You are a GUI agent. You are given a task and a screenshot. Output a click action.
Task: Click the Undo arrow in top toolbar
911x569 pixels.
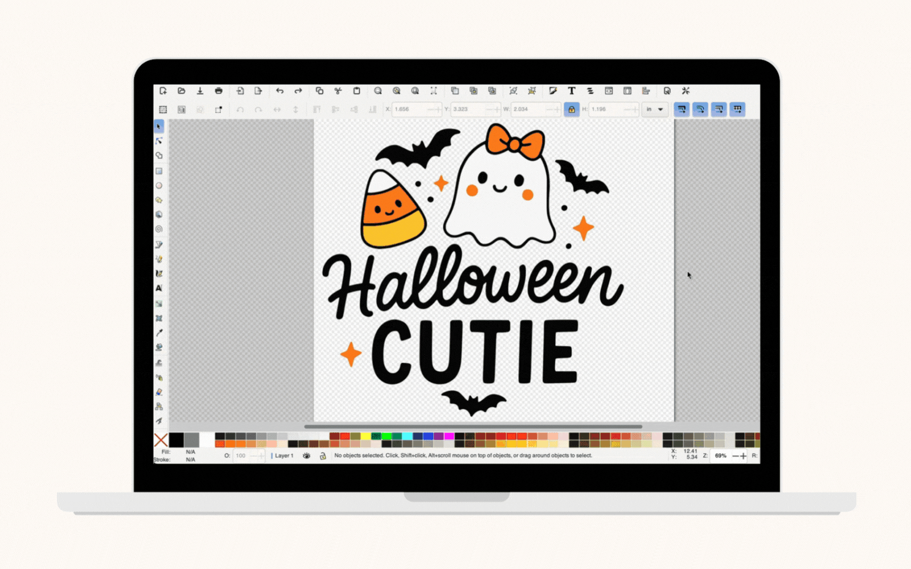click(280, 91)
